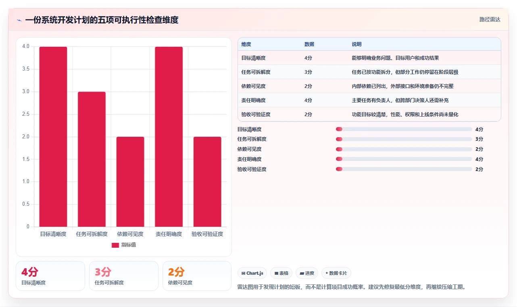The width and height of the screenshot is (517, 307).
Task: Click the 数据卡片 tag chip
Action: [x=336, y=273]
